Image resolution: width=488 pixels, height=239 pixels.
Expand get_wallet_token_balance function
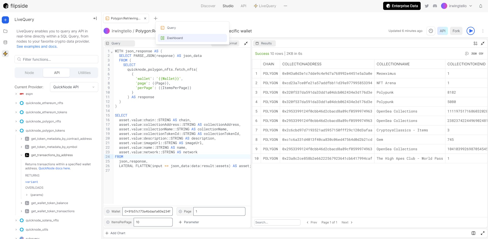click(x=21, y=203)
